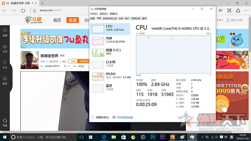Open the 选项(O) menu in Task Manager
This screenshot has width=251, height=141.
pyautogui.click(x=104, y=14)
